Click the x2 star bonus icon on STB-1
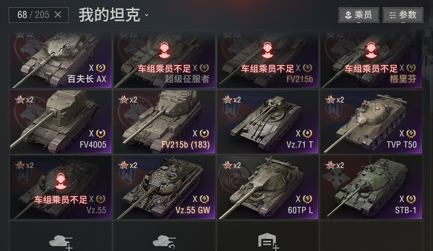Image resolution: width=433 pixels, height=251 pixels. pos(335,166)
